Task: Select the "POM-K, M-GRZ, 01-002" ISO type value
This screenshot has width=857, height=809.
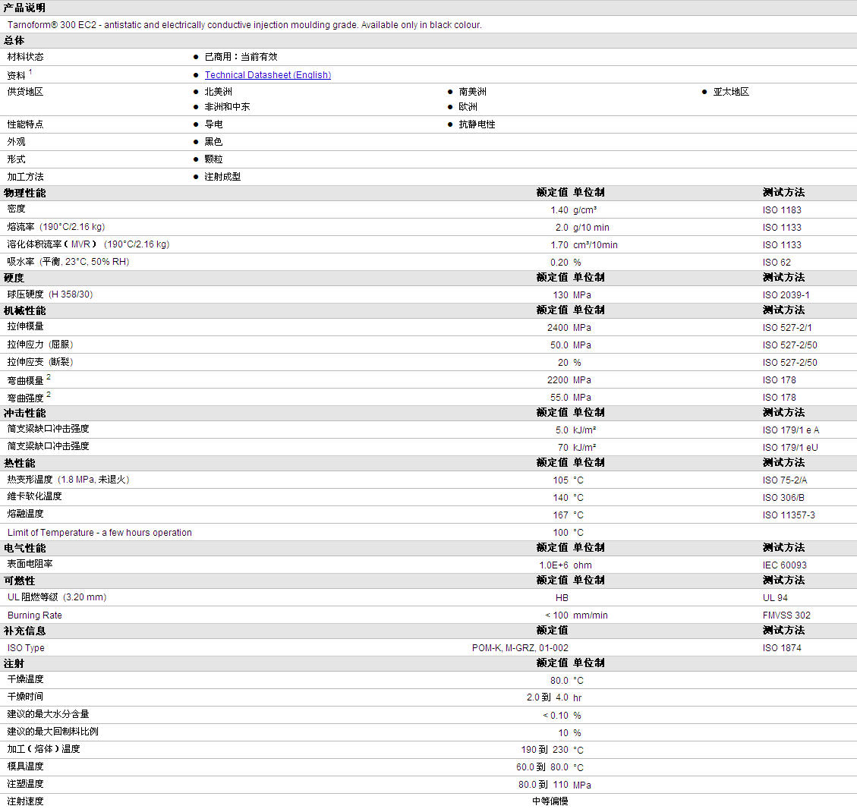Action: pyautogui.click(x=520, y=648)
